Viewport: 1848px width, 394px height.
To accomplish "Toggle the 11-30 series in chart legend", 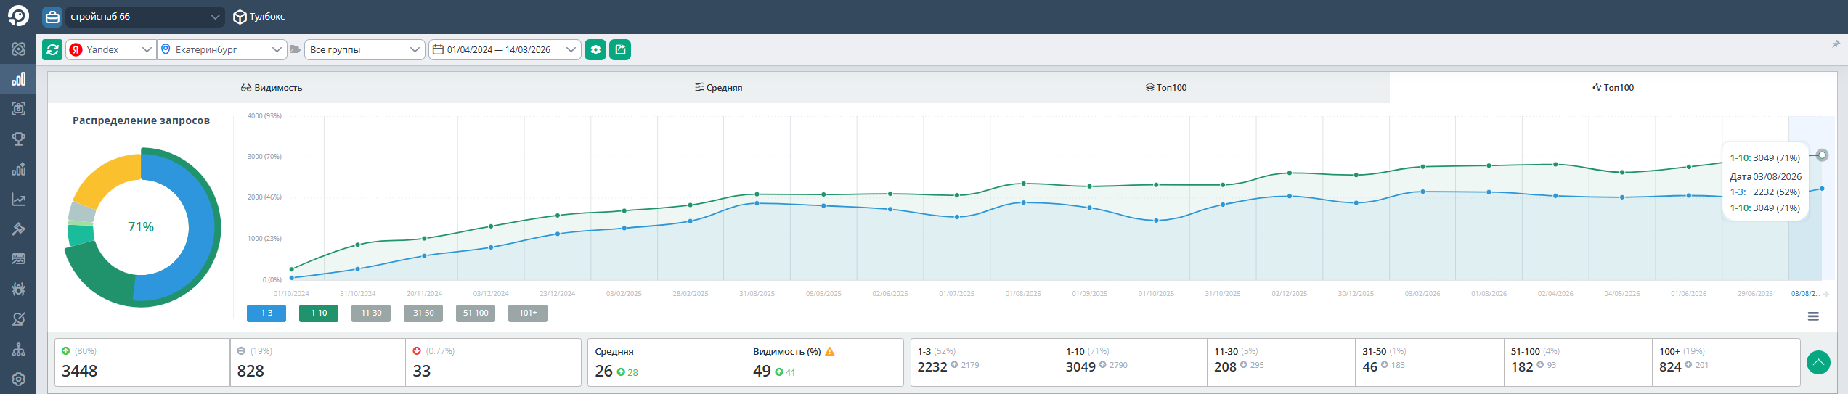I will point(371,313).
